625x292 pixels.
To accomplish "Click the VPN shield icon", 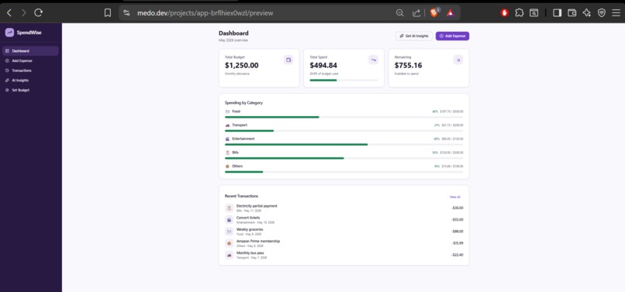I will point(602,12).
